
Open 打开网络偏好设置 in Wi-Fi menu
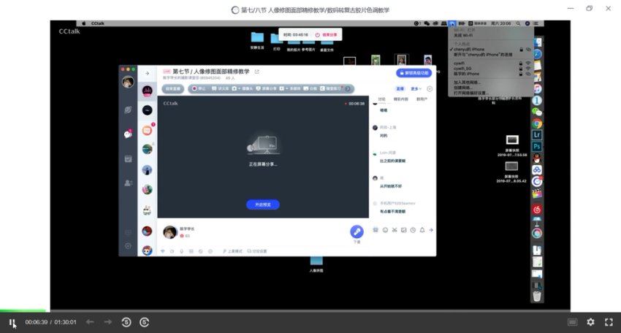(x=470, y=93)
